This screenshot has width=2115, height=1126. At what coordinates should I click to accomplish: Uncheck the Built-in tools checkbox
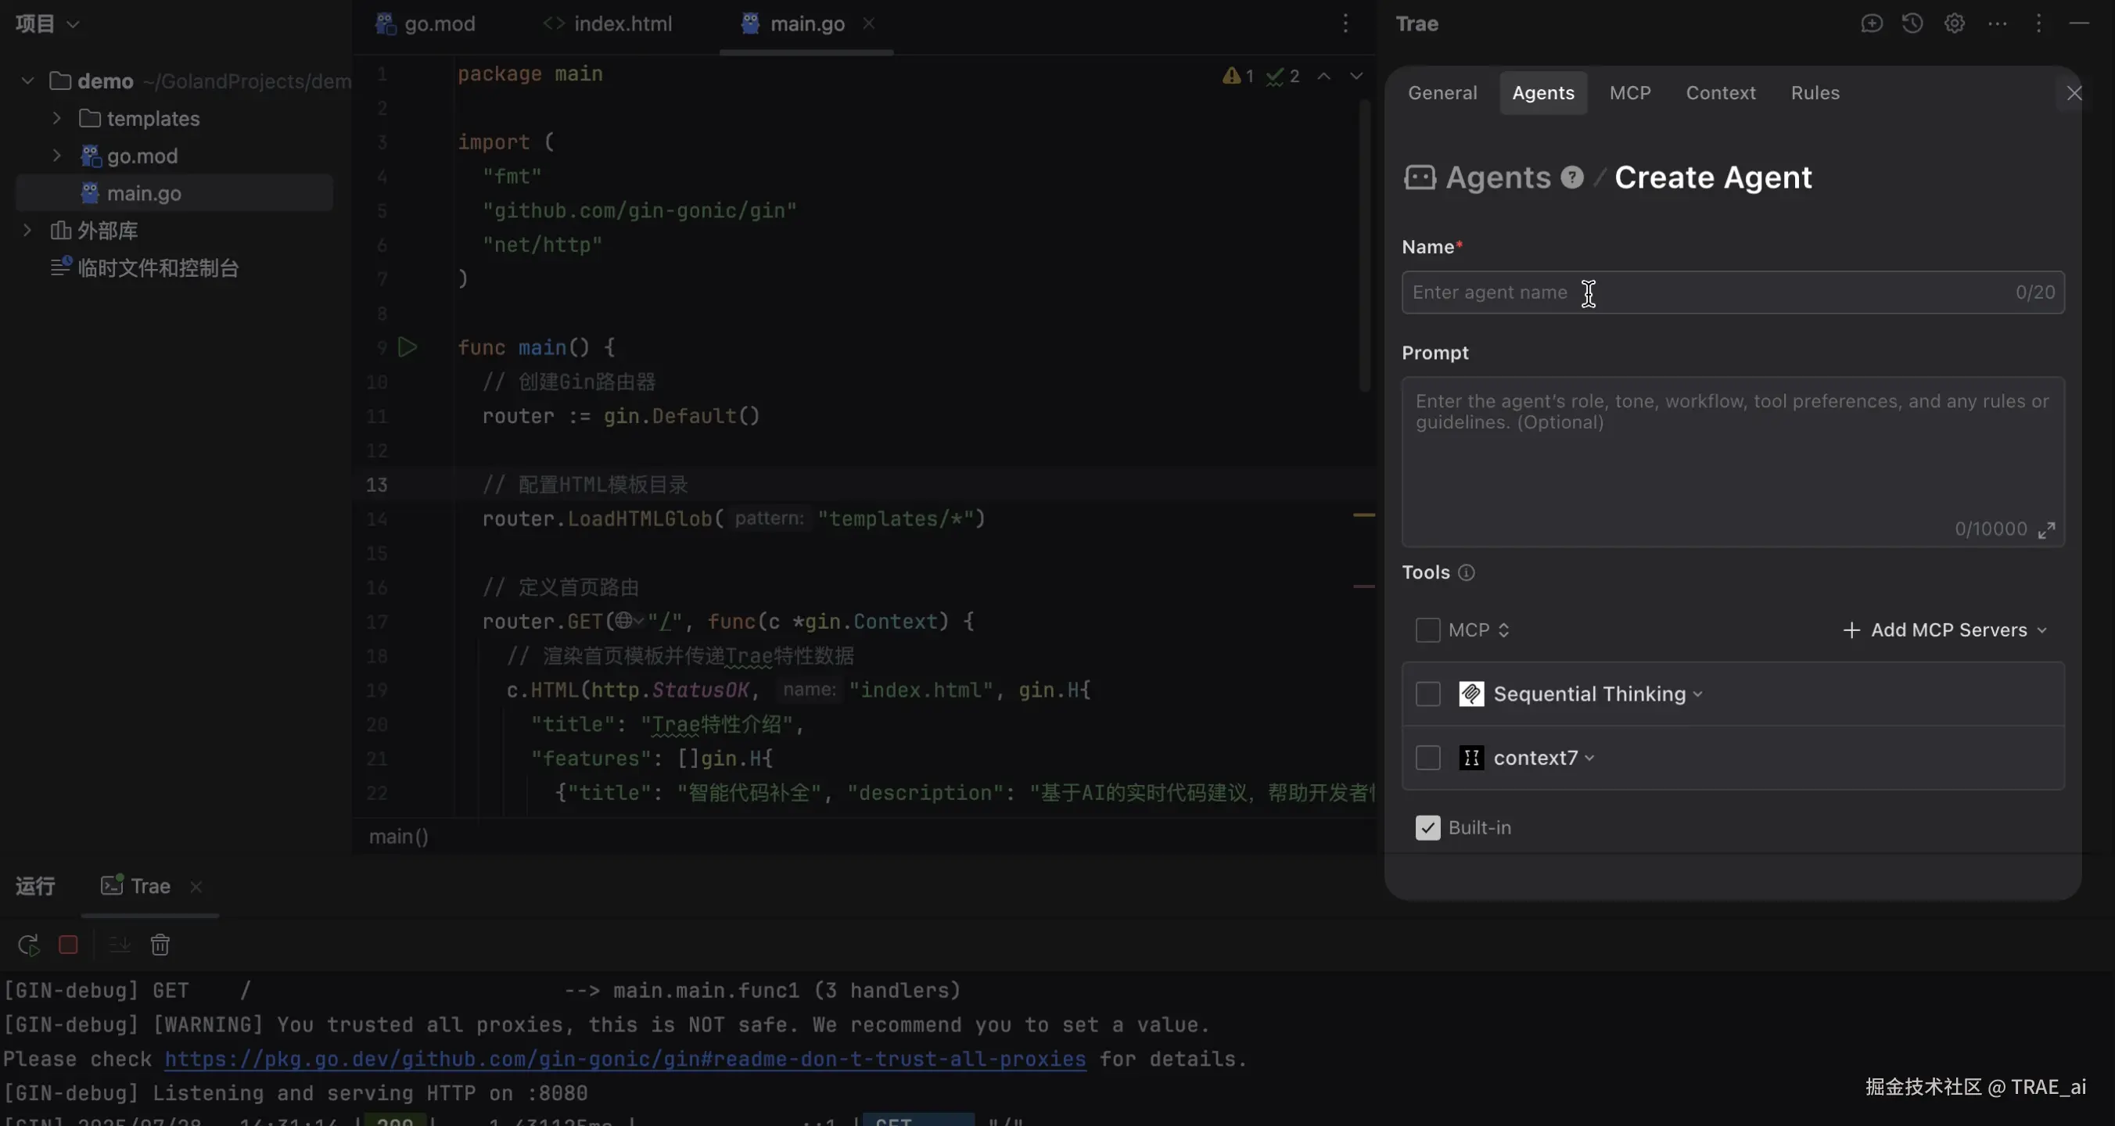[1427, 828]
